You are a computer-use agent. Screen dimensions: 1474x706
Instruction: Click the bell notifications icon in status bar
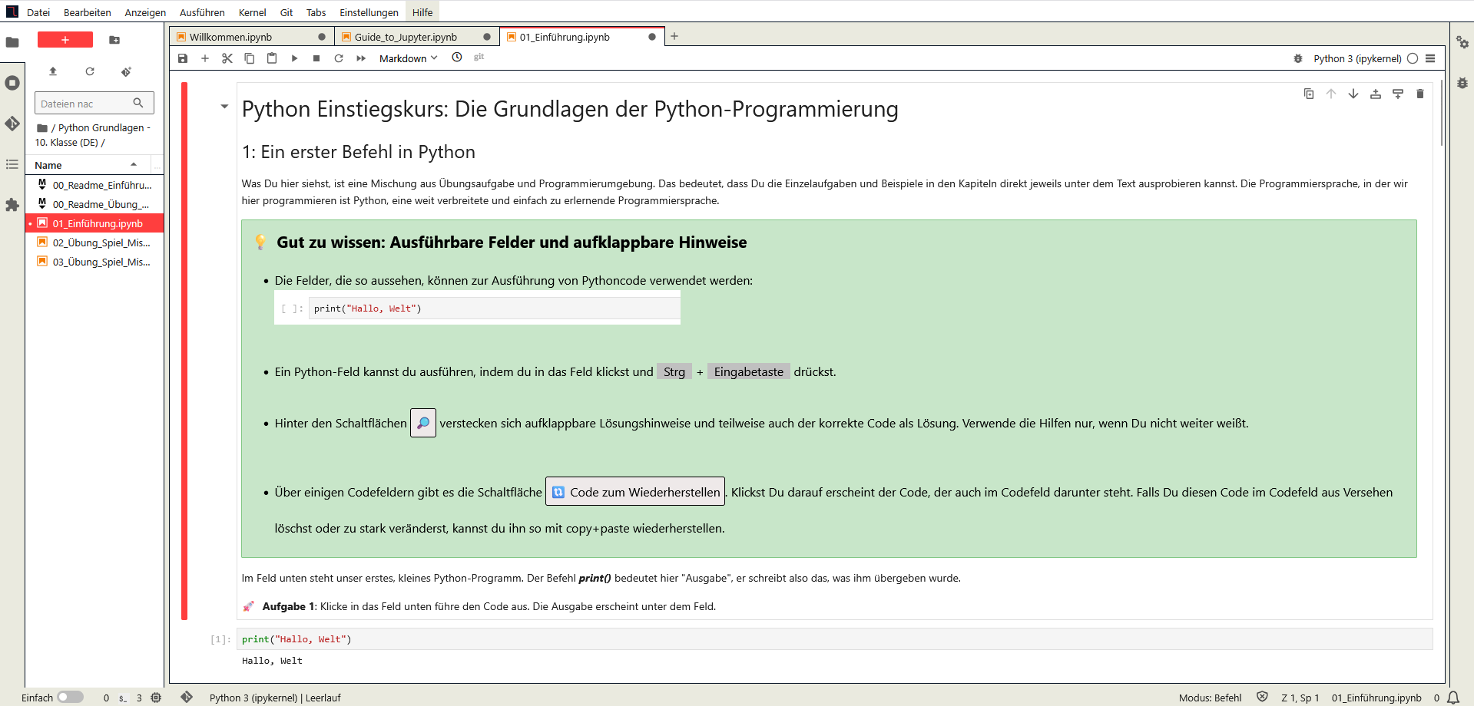coord(1453,698)
